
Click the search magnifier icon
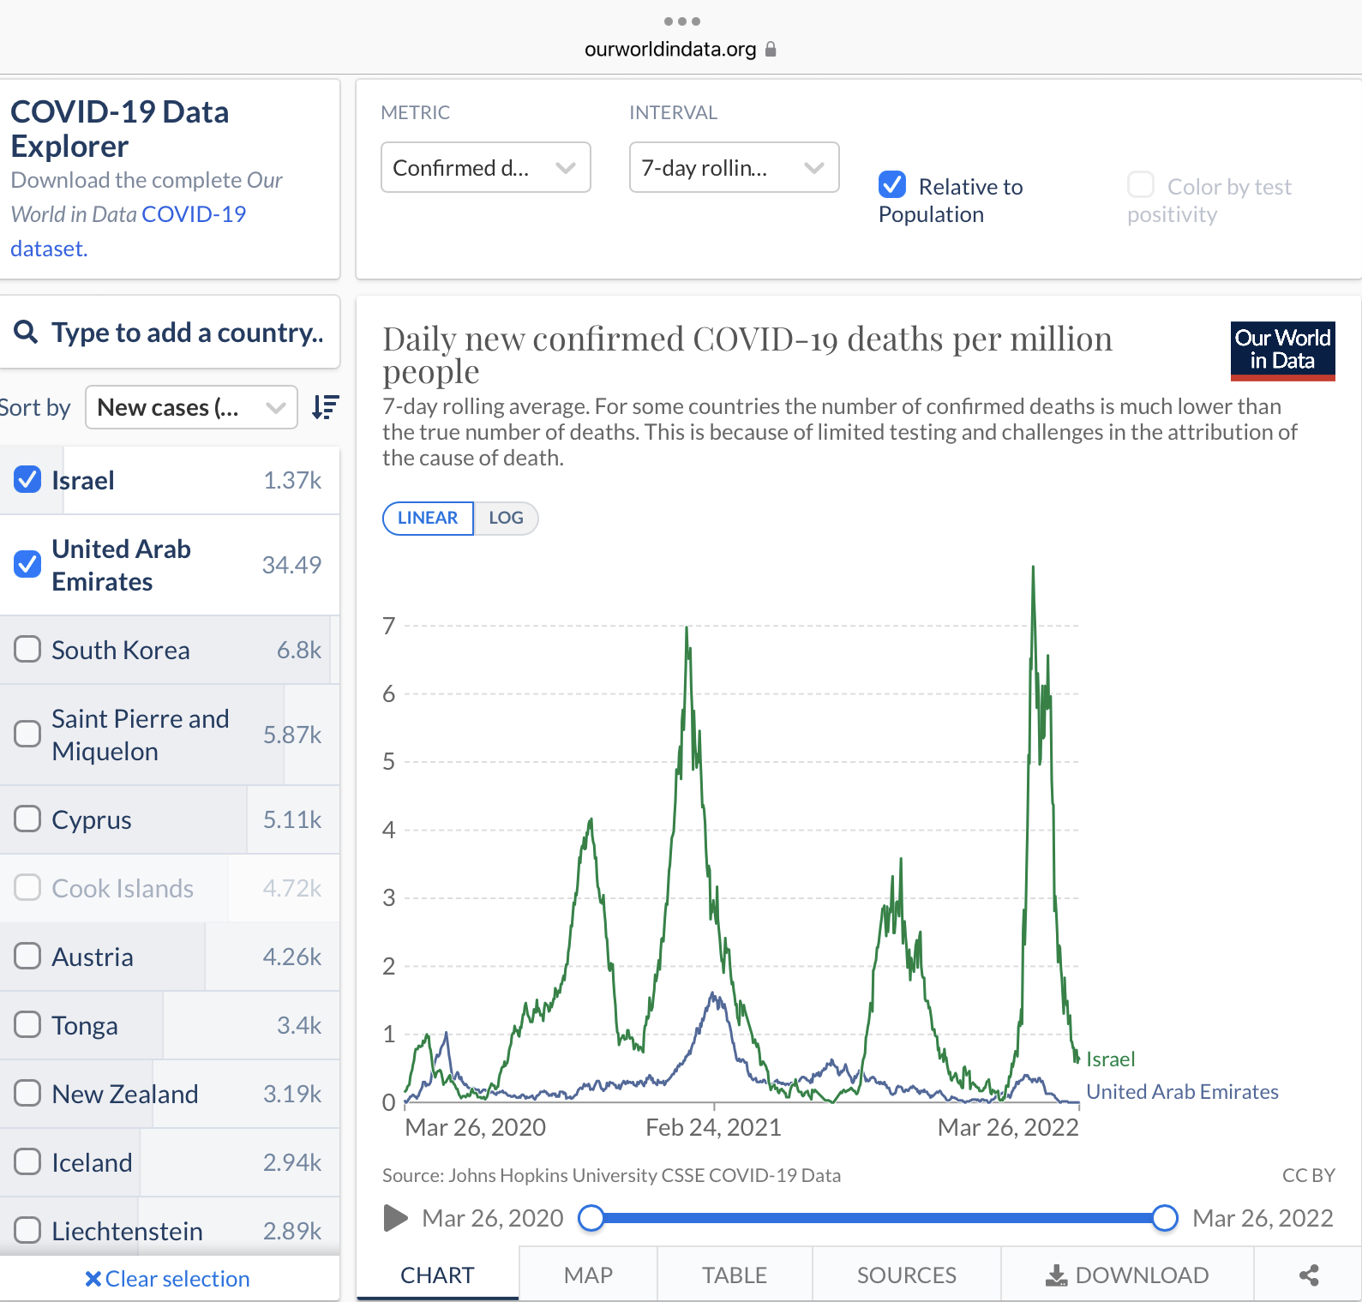coord(27,333)
